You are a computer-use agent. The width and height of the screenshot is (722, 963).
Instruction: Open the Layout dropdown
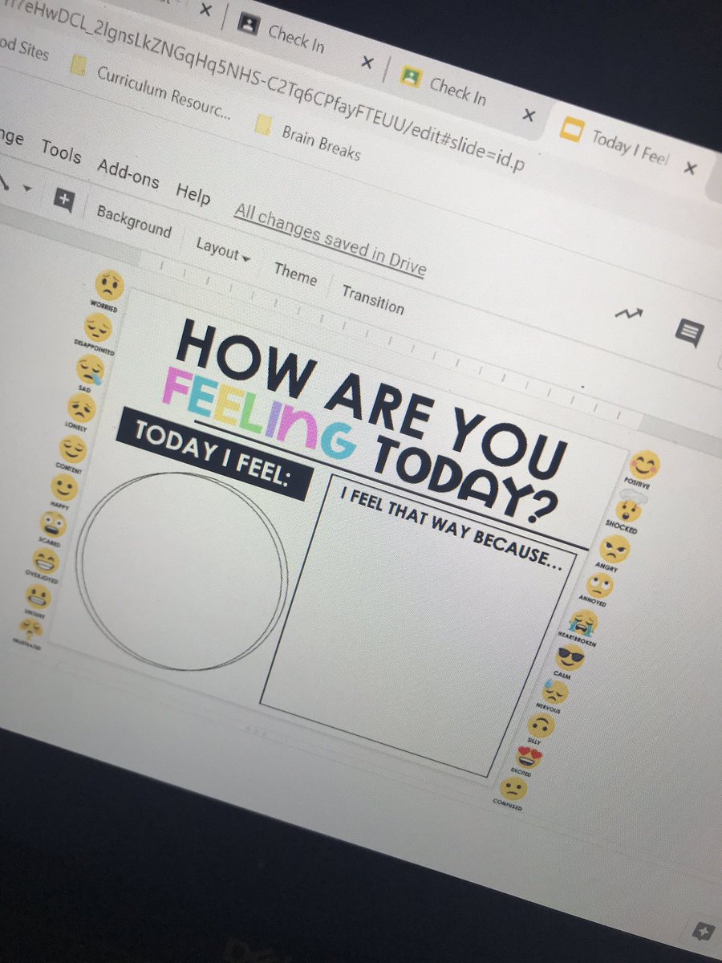pos(223,250)
